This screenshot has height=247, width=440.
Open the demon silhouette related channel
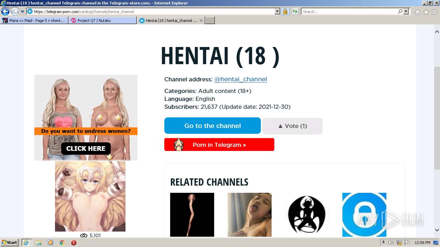(x=307, y=215)
